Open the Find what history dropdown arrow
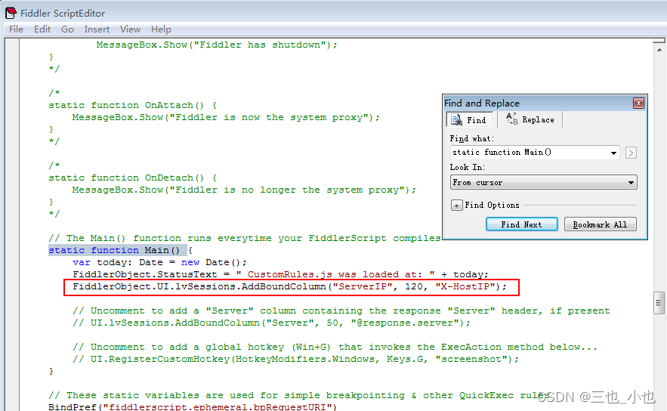Screen dimensions: 667x411 pos(613,153)
